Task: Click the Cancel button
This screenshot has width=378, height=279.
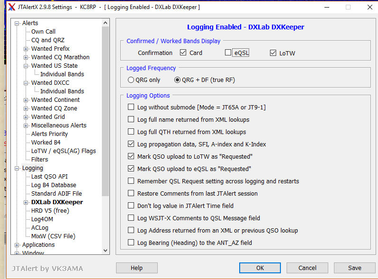Action: (x=307, y=268)
